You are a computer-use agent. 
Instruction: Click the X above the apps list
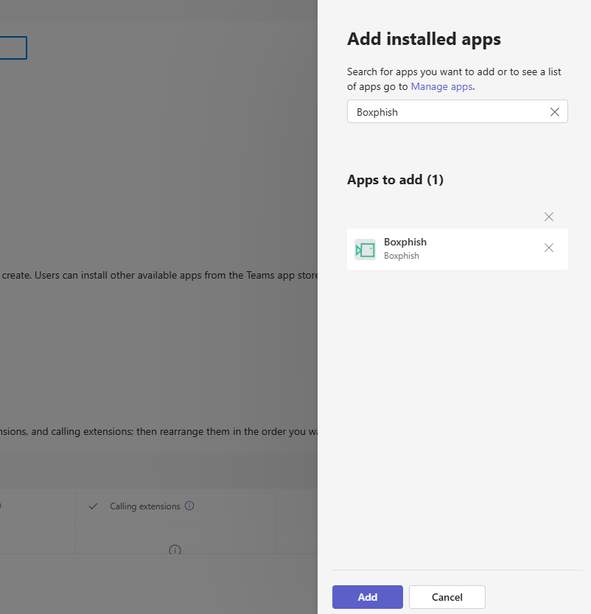[549, 217]
